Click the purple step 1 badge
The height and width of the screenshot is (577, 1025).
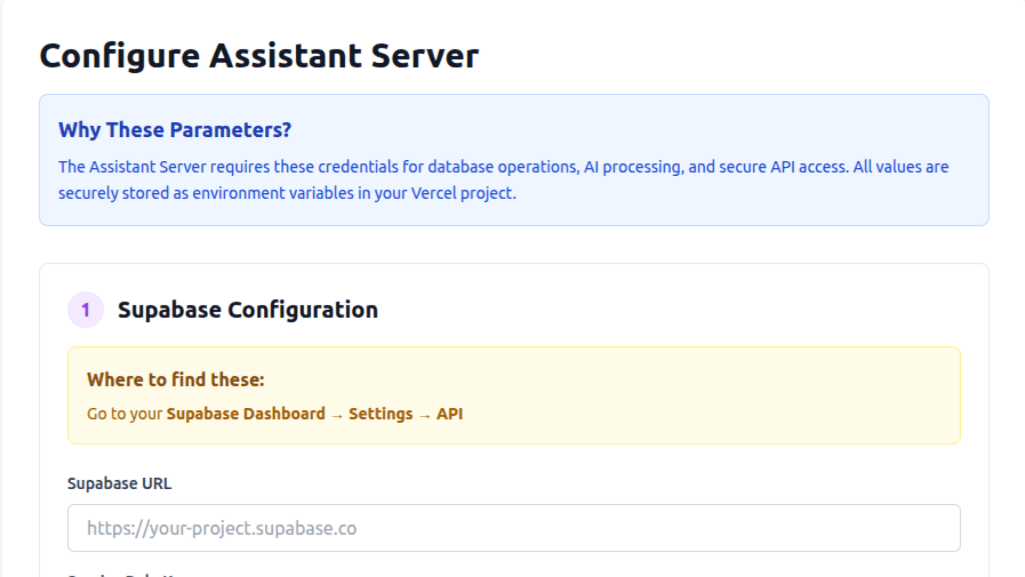pyautogui.click(x=85, y=310)
